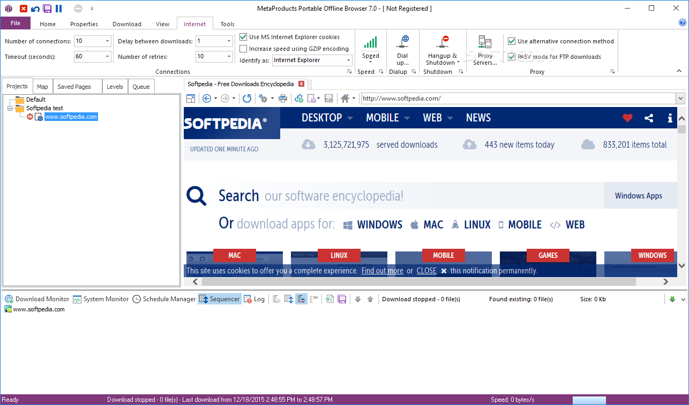This screenshot has width=689, height=405.
Task: Toggle the sequencer up-down sort icon
Action: pyautogui.click(x=289, y=299)
